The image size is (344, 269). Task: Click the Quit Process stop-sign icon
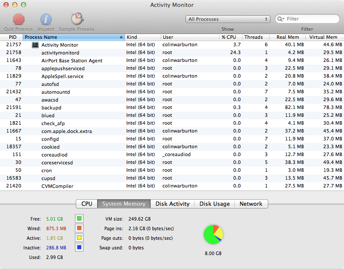tap(19, 19)
